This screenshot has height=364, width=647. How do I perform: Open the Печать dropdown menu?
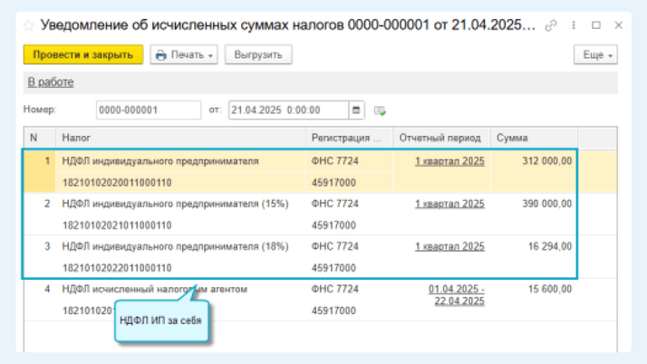(184, 55)
